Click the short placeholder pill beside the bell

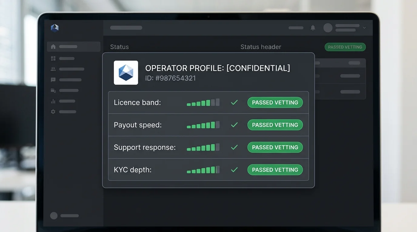(296, 28)
